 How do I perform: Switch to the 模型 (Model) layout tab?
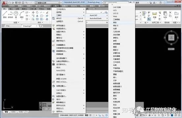coord(6,112)
